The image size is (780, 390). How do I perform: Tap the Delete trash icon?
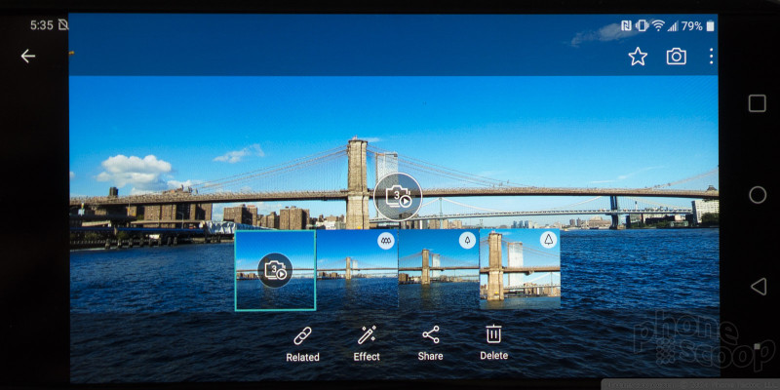pos(493,333)
